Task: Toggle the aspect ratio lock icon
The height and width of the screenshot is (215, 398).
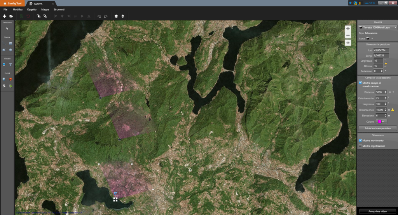Action: tap(386, 63)
